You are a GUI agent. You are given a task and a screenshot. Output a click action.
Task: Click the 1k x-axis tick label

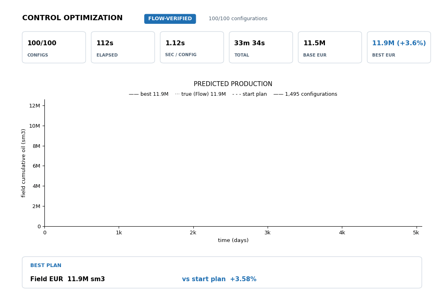click(x=119, y=233)
